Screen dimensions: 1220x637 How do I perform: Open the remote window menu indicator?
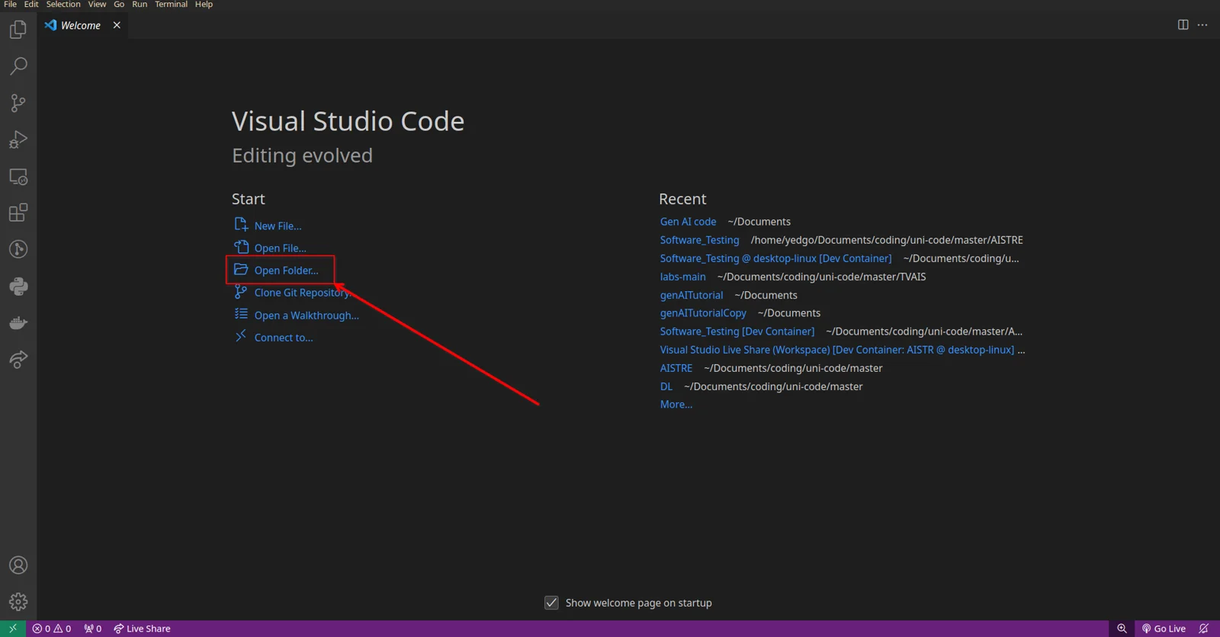click(13, 629)
